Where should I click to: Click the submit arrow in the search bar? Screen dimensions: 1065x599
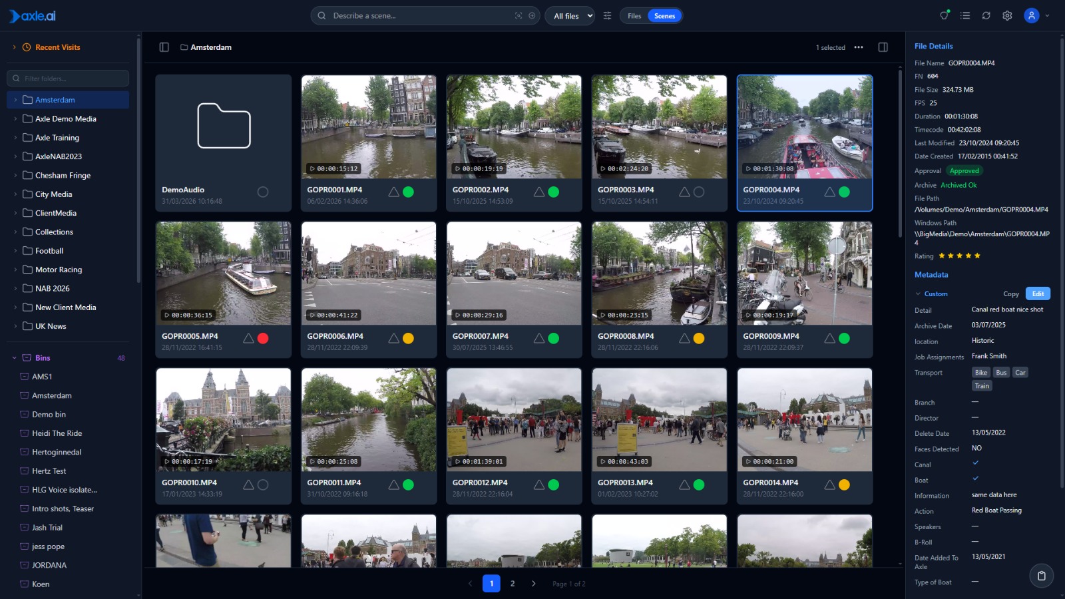532,16
